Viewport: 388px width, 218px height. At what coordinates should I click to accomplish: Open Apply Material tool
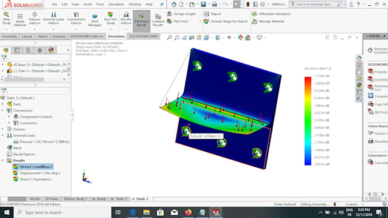click(x=20, y=20)
